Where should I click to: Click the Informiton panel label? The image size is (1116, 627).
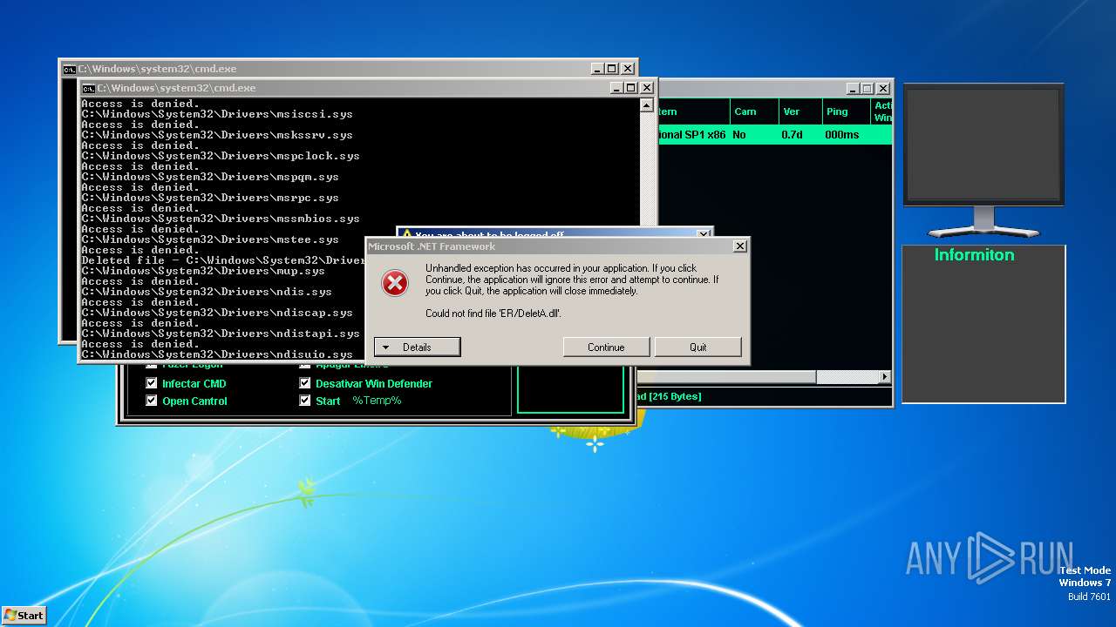974,255
